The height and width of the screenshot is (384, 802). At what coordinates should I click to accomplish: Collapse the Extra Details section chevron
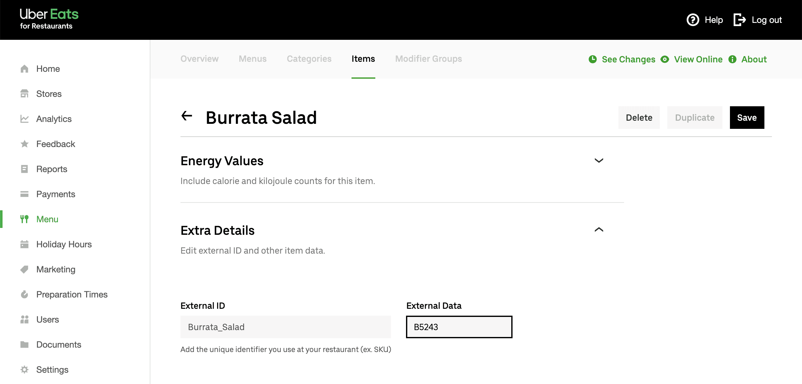pos(599,230)
